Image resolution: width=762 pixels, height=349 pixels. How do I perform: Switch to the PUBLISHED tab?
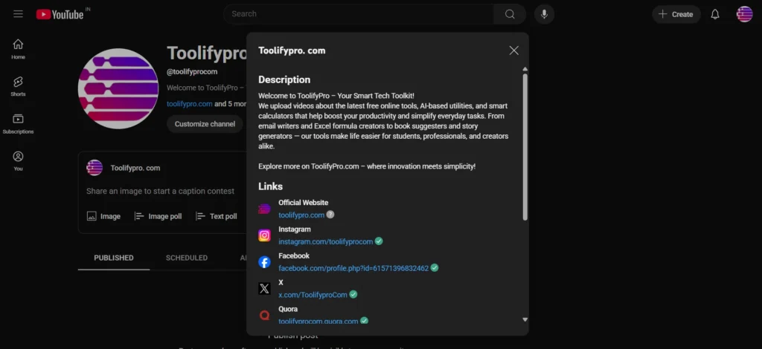click(x=114, y=258)
